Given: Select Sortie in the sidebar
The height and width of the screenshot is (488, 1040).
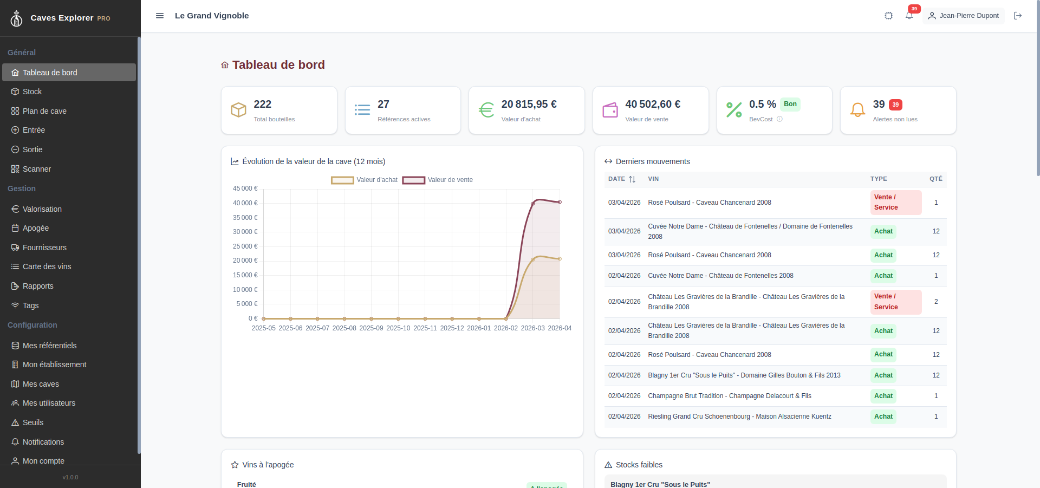Looking at the screenshot, I should [x=69, y=149].
